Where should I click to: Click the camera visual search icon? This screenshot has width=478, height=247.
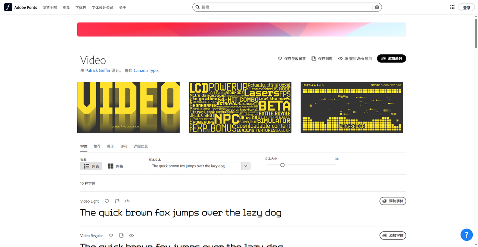[377, 7]
